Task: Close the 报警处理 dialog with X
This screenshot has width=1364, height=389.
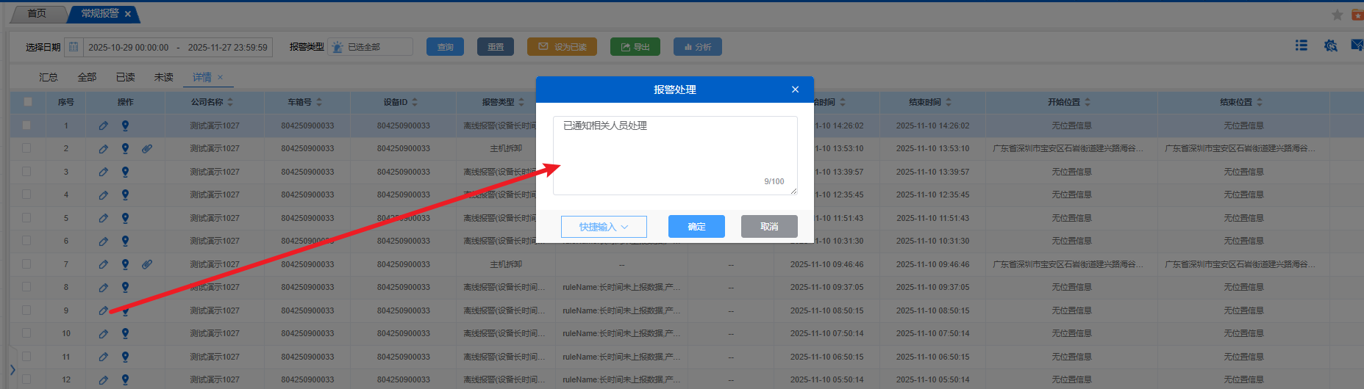Action: click(795, 90)
